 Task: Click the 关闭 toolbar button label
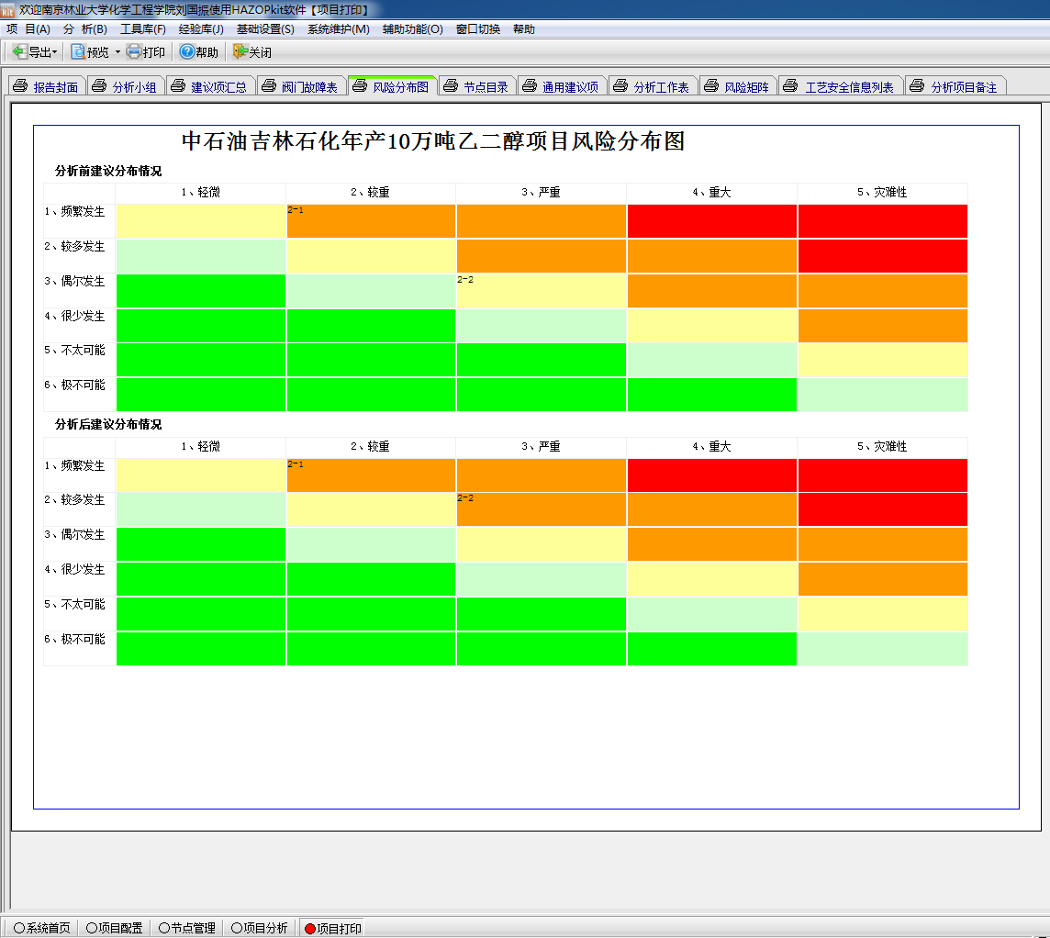click(x=261, y=52)
